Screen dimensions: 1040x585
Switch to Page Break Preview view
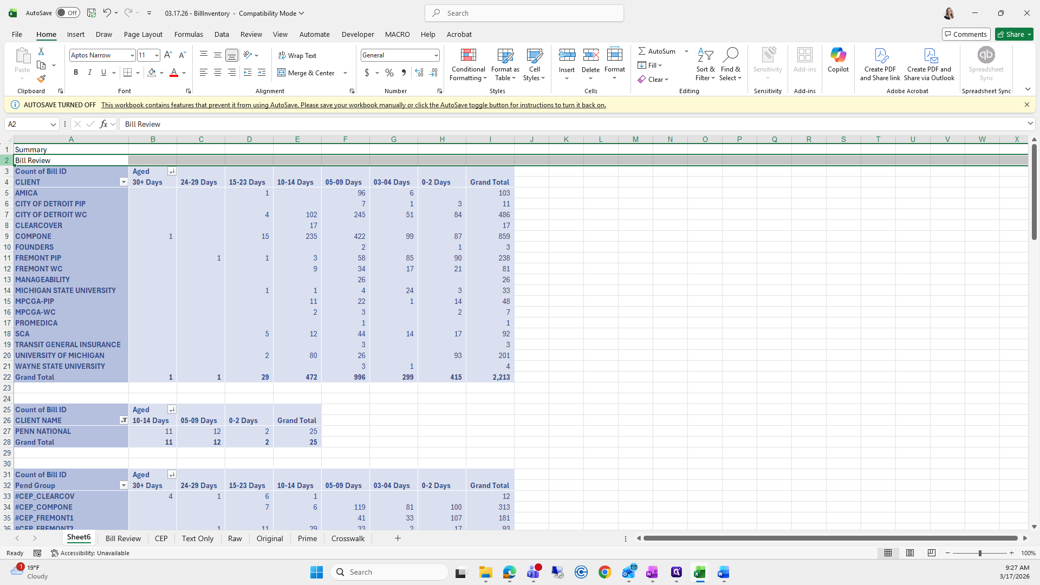932,553
